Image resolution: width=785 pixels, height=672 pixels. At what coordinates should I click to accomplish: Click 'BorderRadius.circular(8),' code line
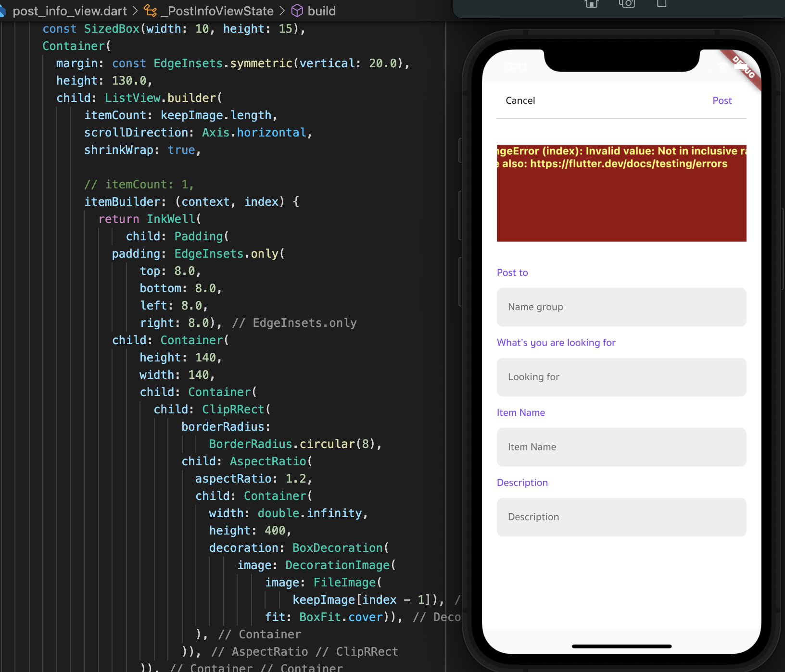tap(295, 444)
